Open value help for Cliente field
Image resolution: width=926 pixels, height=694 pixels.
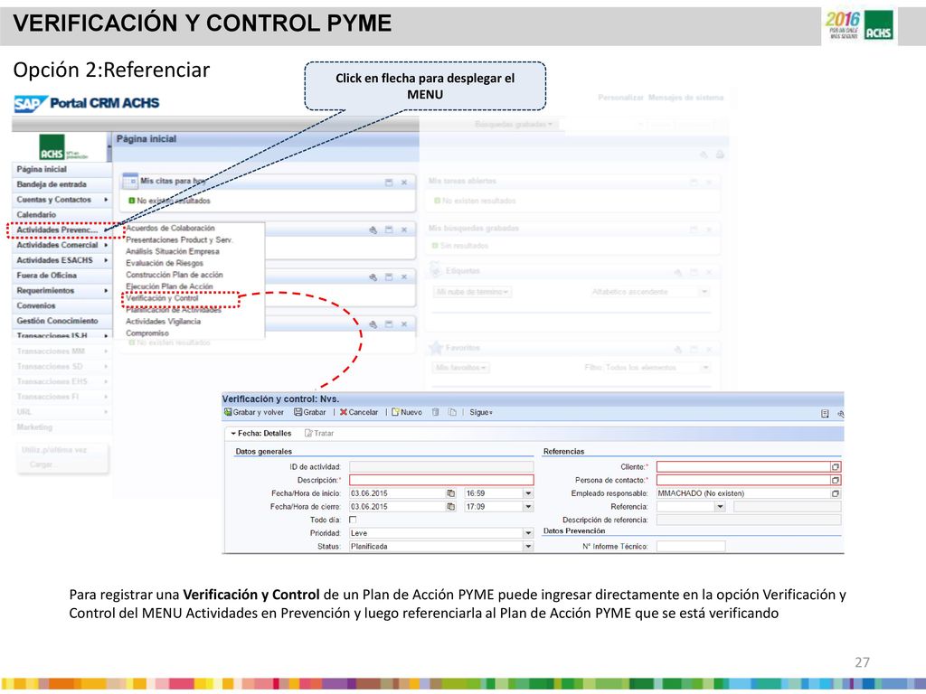836,467
